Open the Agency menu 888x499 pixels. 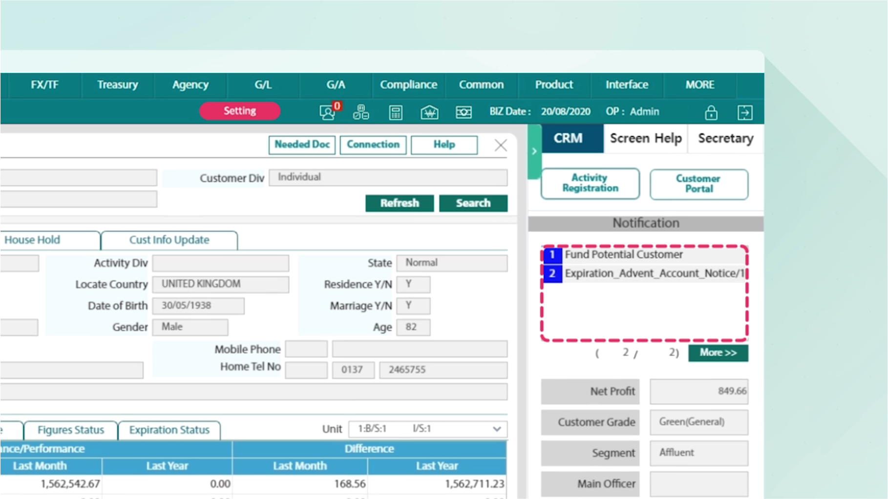(x=190, y=85)
